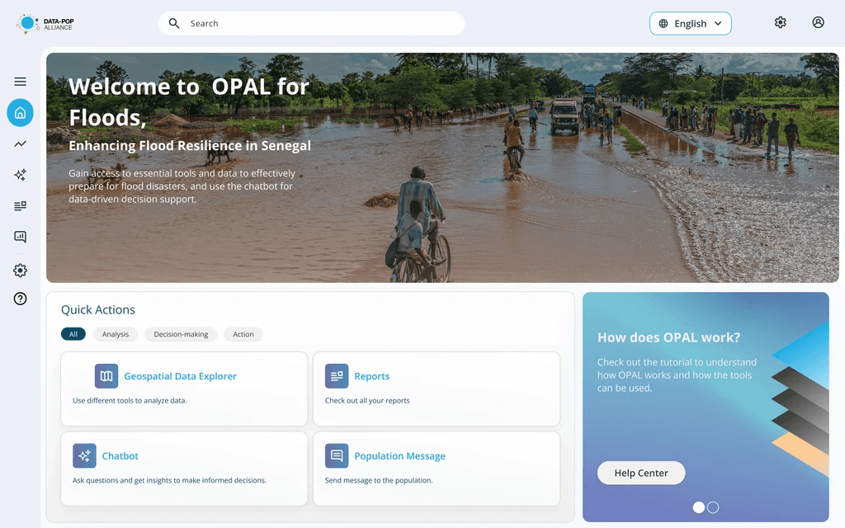Click 'Ask questions and get insights' description
845x528 pixels.
point(169,480)
